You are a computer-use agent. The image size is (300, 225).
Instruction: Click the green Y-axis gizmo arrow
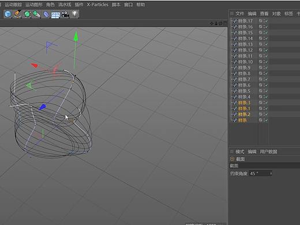tap(76, 36)
